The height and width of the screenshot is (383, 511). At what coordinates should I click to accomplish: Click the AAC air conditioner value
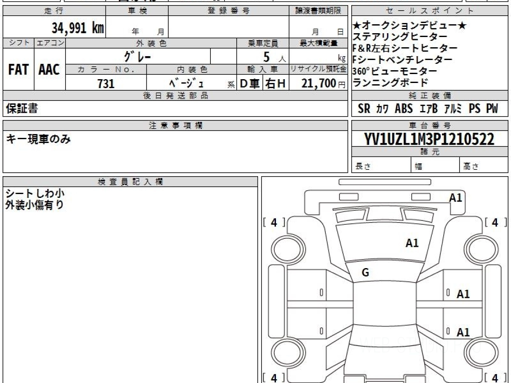click(50, 70)
